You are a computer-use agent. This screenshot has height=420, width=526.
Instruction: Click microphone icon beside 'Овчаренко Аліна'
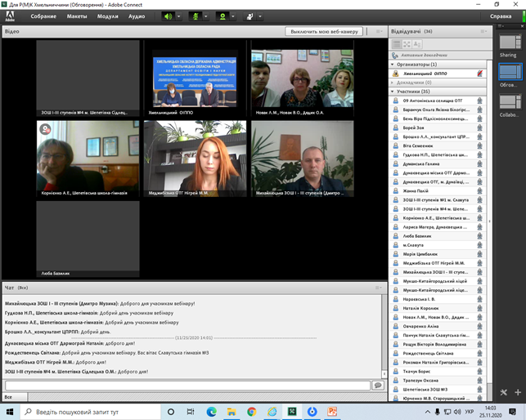[x=479, y=326]
